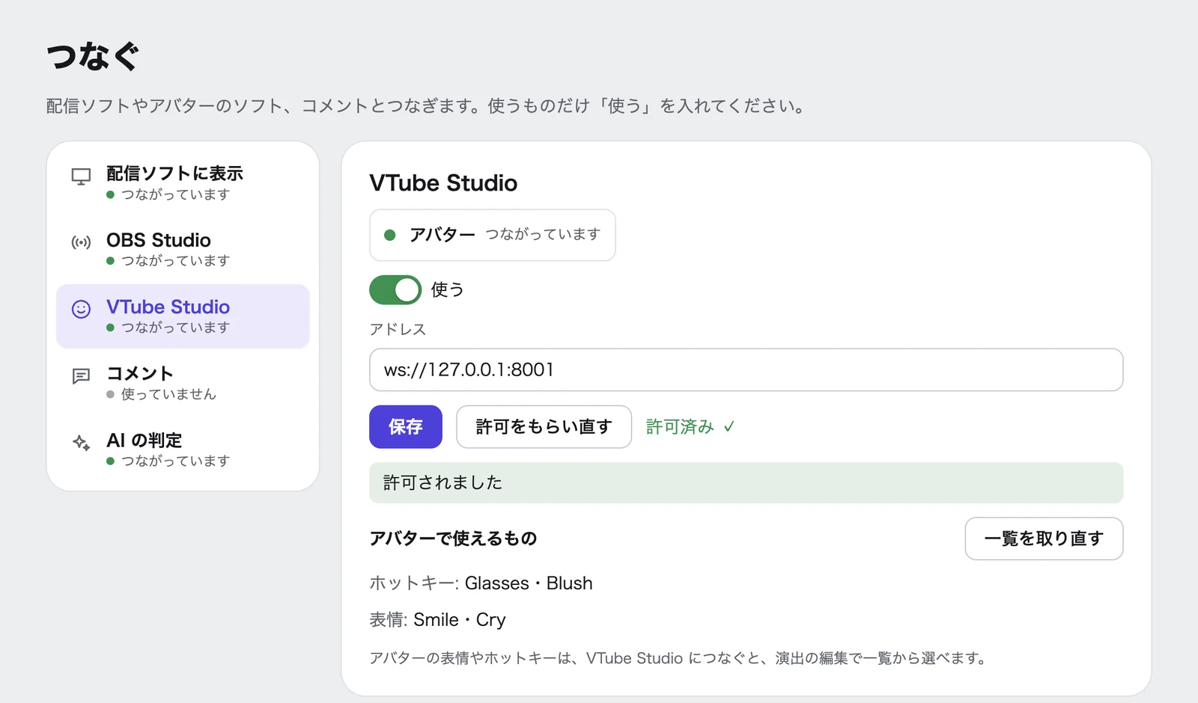The image size is (1198, 703).
Task: Click the smiley face icon beside VTube Studio
Action: [x=81, y=309]
